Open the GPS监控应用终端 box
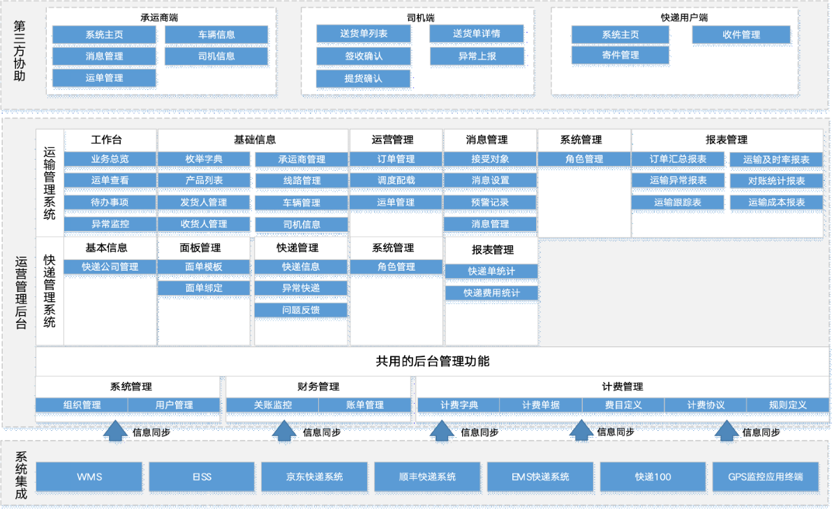 765,477
